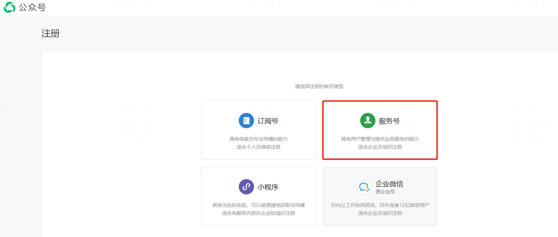558x237 pixels.
Task: Choose the 小程序 registration card
Action: (x=259, y=196)
